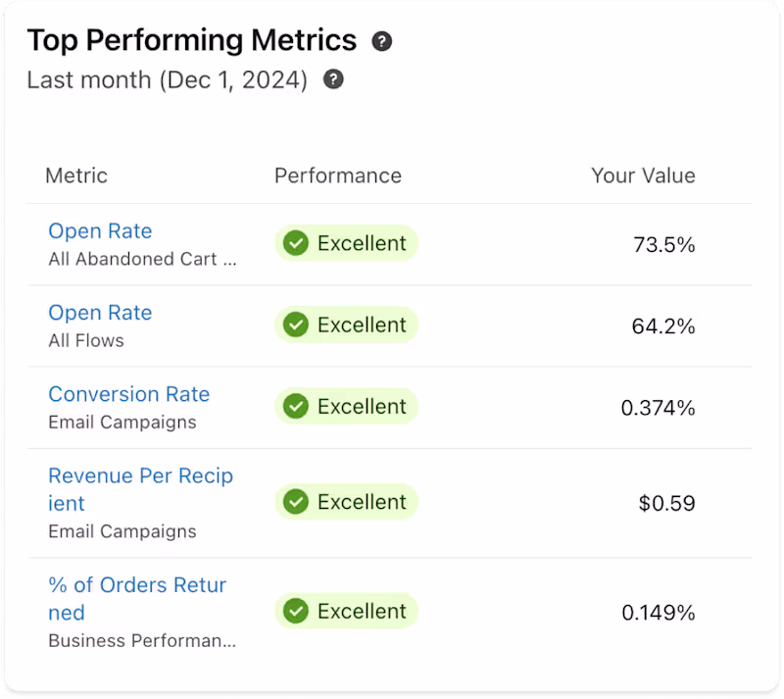Image resolution: width=784 pixels, height=699 pixels.
Task: Open the Revenue Per Recipient link
Action: [x=140, y=476]
